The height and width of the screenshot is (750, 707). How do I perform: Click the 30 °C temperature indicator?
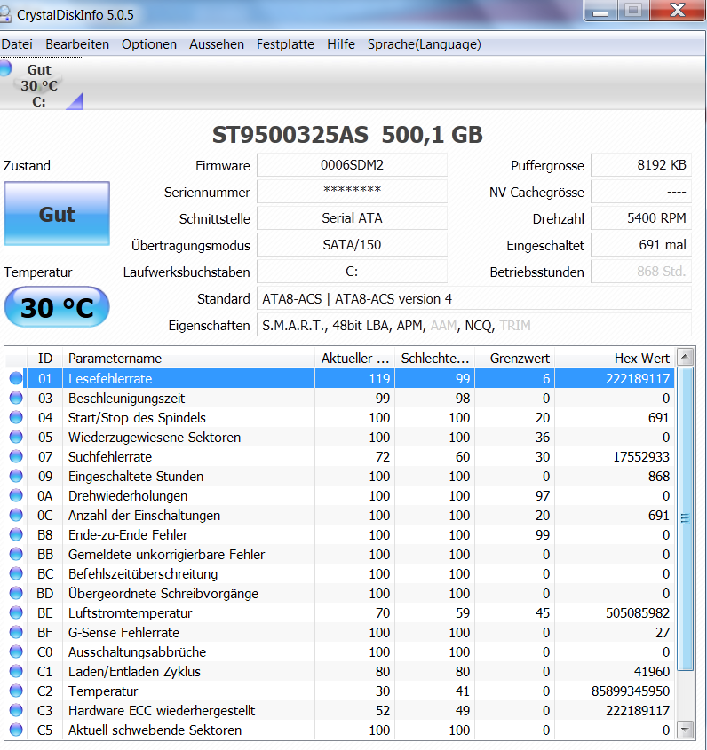coord(57,307)
